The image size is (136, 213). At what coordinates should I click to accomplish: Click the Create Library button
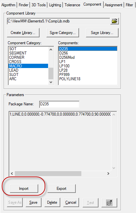pyautogui.click(x=23, y=33)
